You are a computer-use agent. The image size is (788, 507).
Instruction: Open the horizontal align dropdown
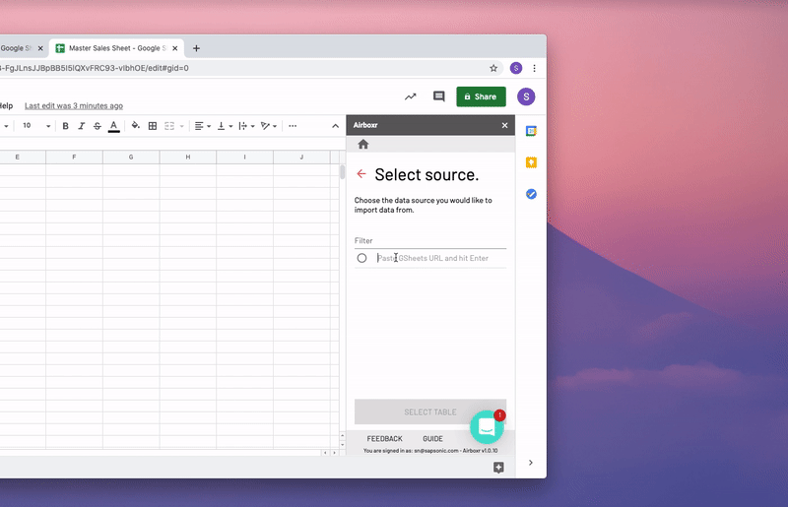203,126
